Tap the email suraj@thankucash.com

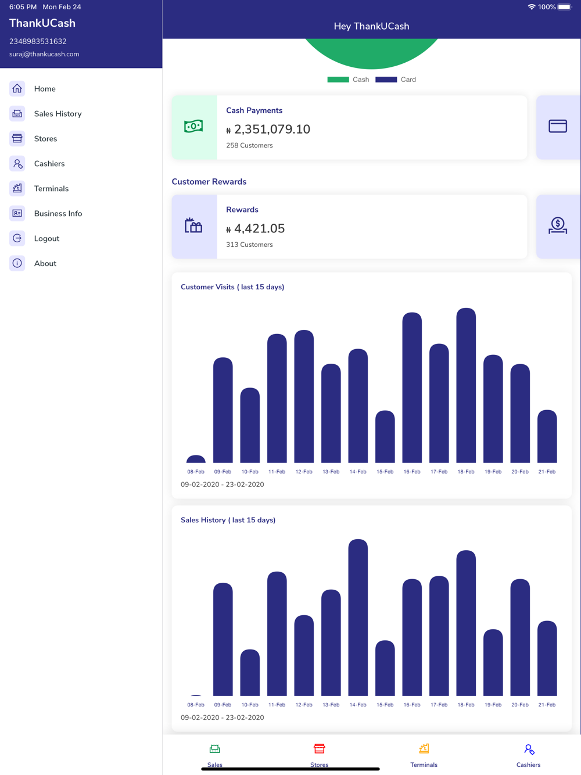point(44,54)
